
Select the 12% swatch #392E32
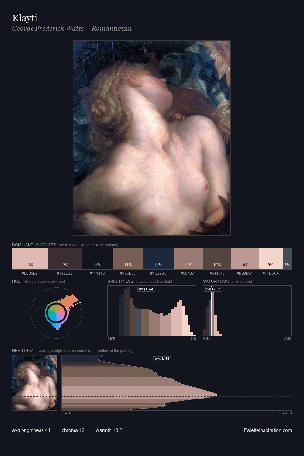pos(65,259)
